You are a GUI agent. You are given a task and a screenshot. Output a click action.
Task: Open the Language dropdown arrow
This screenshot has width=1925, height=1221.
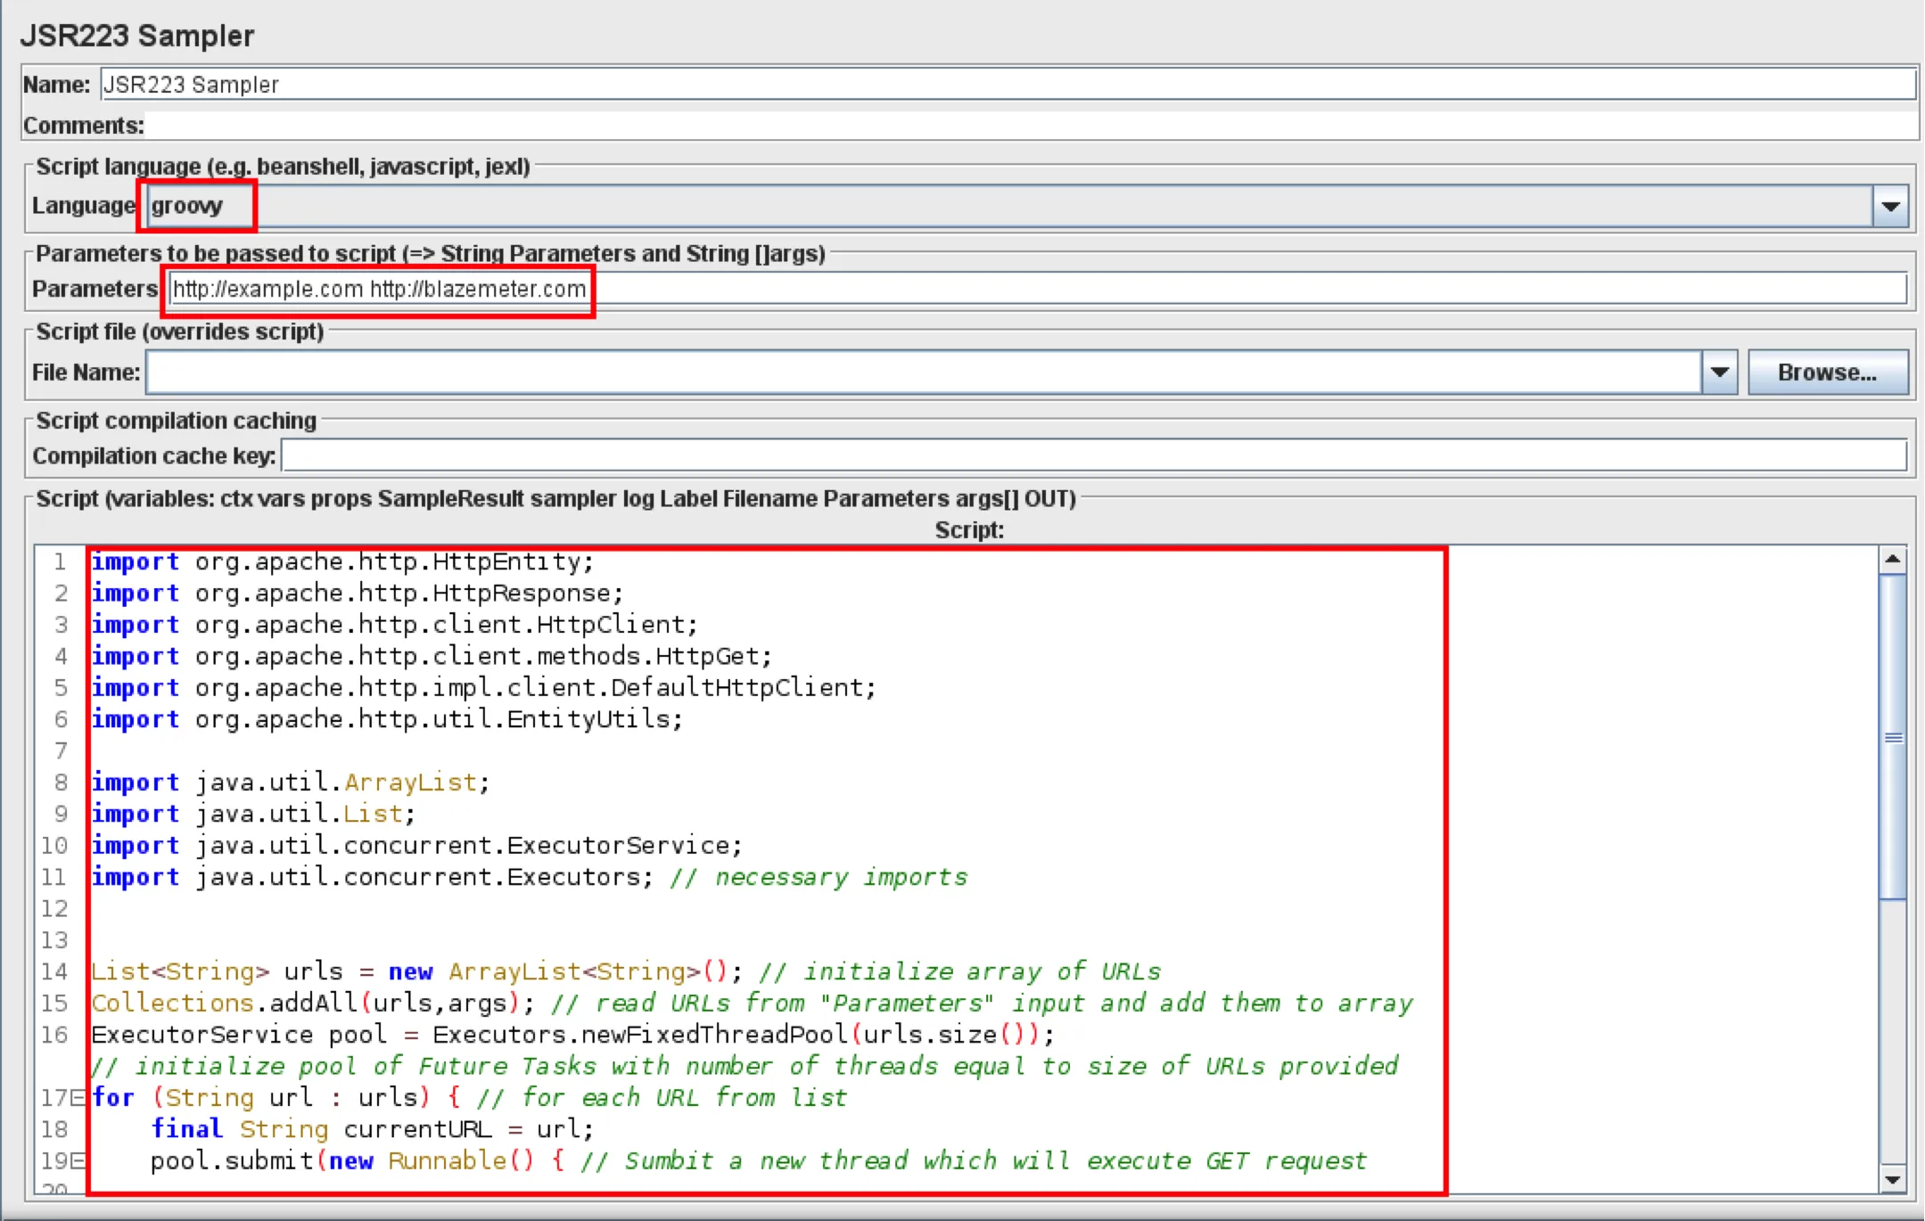(1889, 206)
